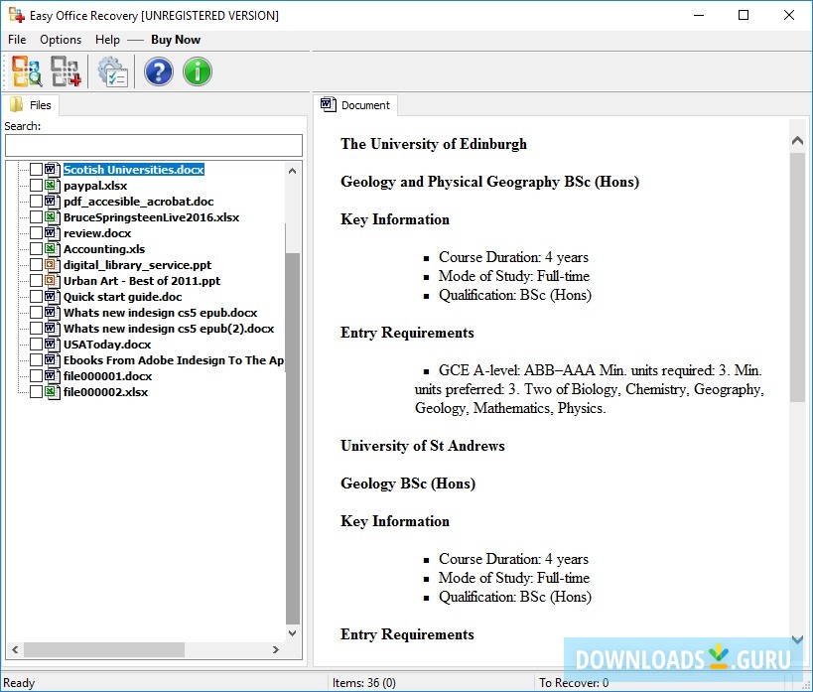Viewport: 813px width, 692px height.
Task: Click inside the Search input field
Action: pyautogui.click(x=154, y=145)
